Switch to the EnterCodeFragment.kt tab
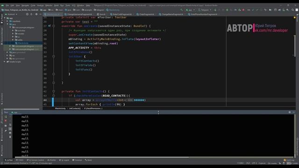 (121, 14)
